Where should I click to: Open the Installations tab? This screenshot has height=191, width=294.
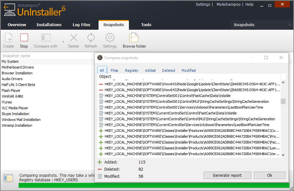(x=49, y=25)
